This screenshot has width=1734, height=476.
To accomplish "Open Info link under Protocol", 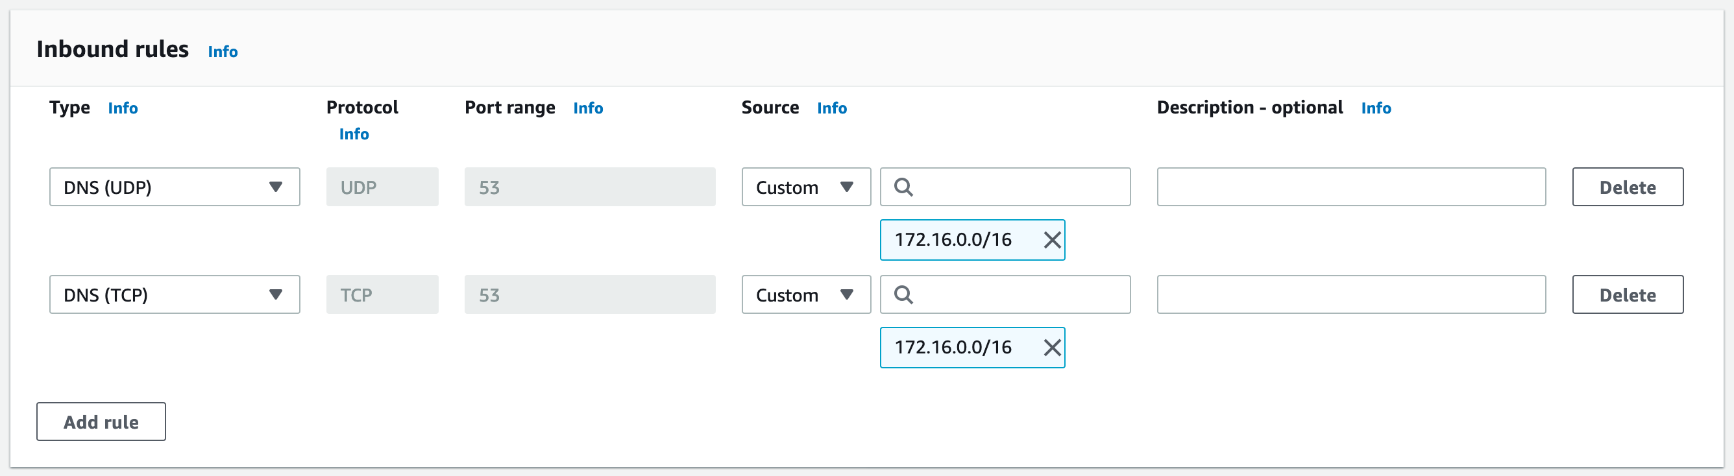I will click(354, 134).
